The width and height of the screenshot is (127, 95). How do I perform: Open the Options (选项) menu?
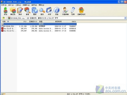pos(34,5)
